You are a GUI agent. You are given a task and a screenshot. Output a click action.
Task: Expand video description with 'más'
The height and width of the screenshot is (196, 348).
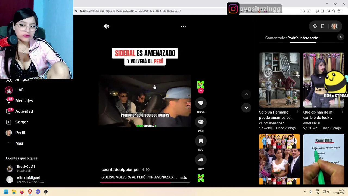[x=184, y=177]
